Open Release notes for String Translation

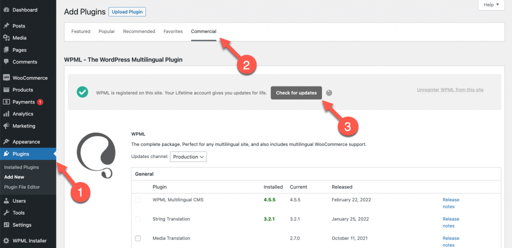click(451, 222)
